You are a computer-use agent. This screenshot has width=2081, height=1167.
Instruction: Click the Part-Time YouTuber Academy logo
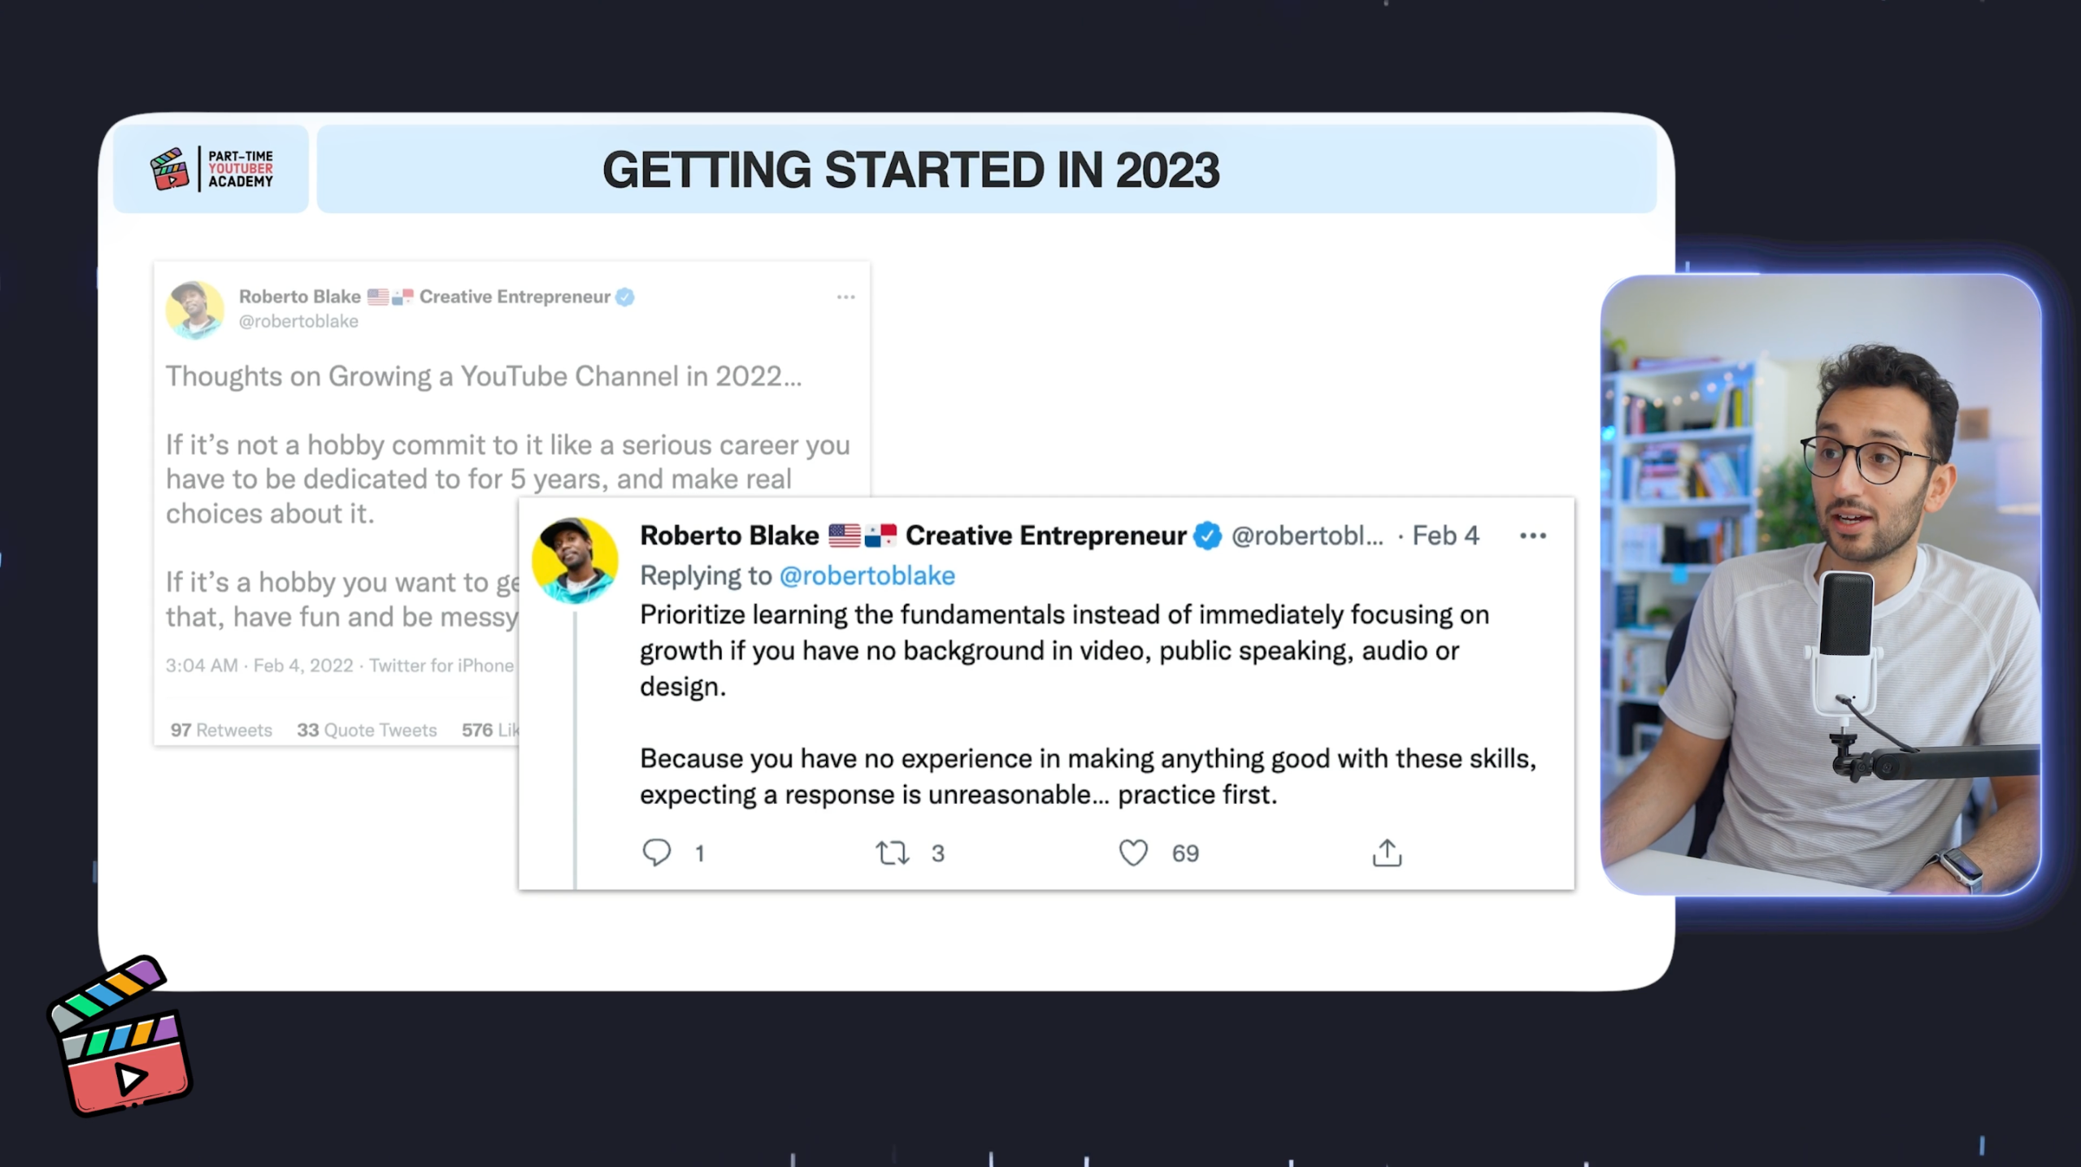[x=212, y=169]
